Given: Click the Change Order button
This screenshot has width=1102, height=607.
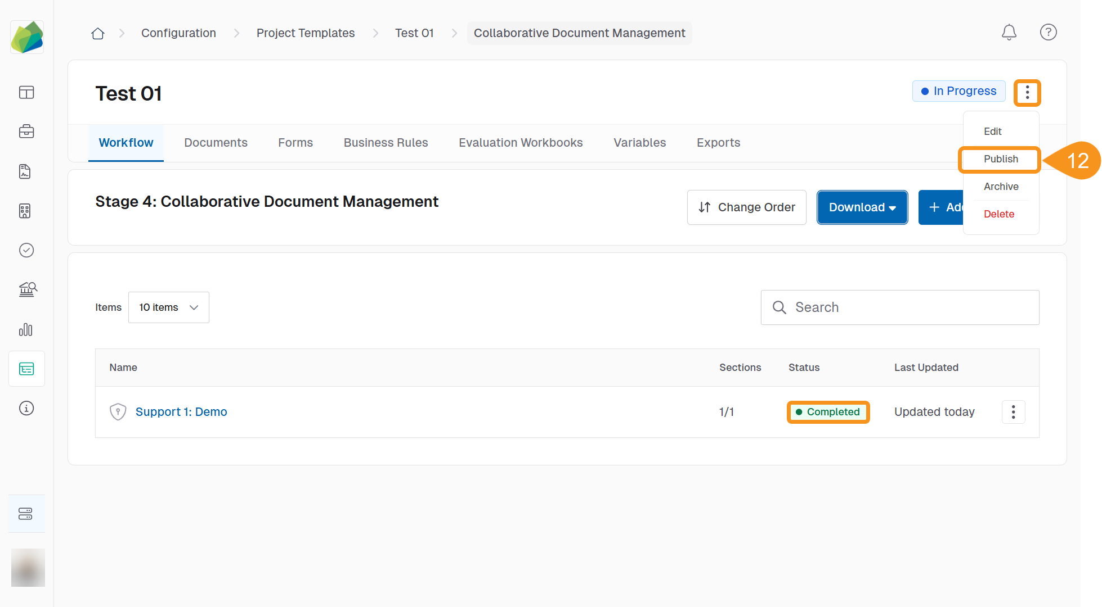Looking at the screenshot, I should (746, 207).
